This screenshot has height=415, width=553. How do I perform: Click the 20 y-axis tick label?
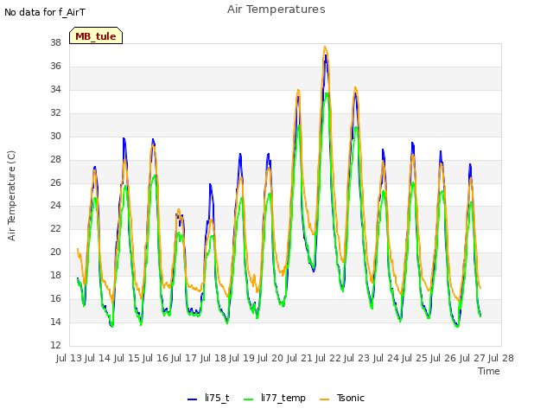[x=55, y=252]
